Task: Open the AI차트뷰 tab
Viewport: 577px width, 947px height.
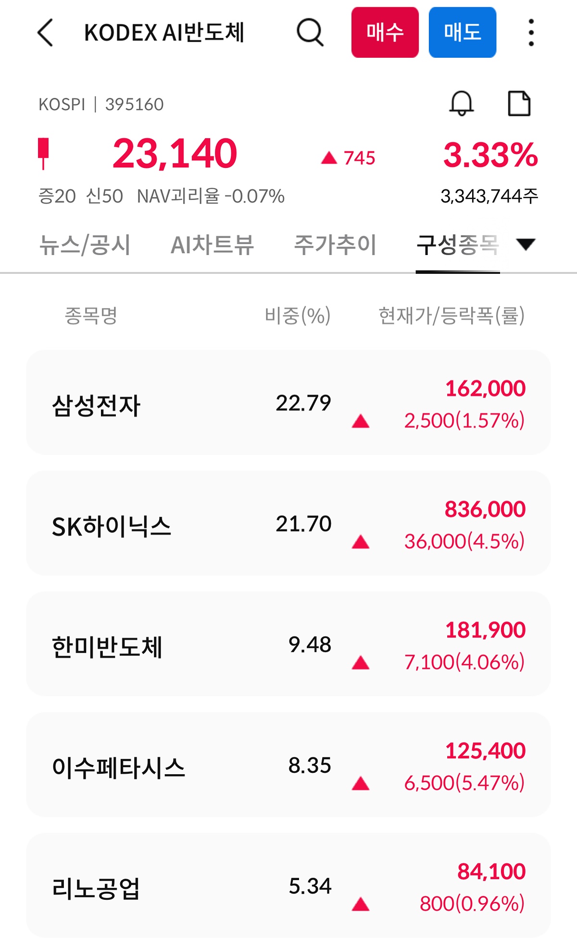Action: 212,244
